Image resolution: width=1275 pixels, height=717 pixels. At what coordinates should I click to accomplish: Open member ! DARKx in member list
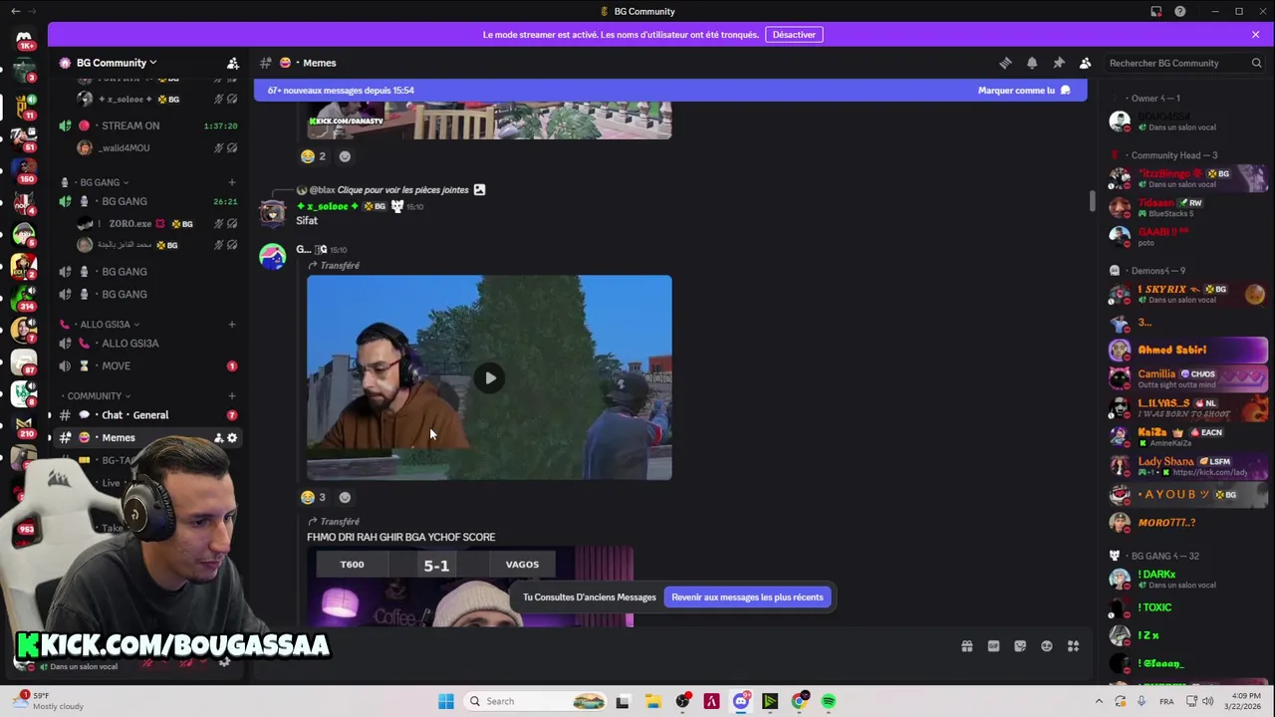1187,579
